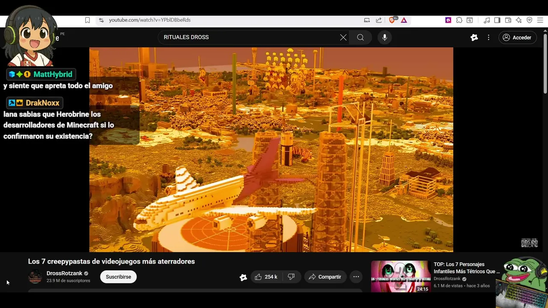Click the purple extension icon in toolbar
The width and height of the screenshot is (548, 308).
[x=448, y=20]
